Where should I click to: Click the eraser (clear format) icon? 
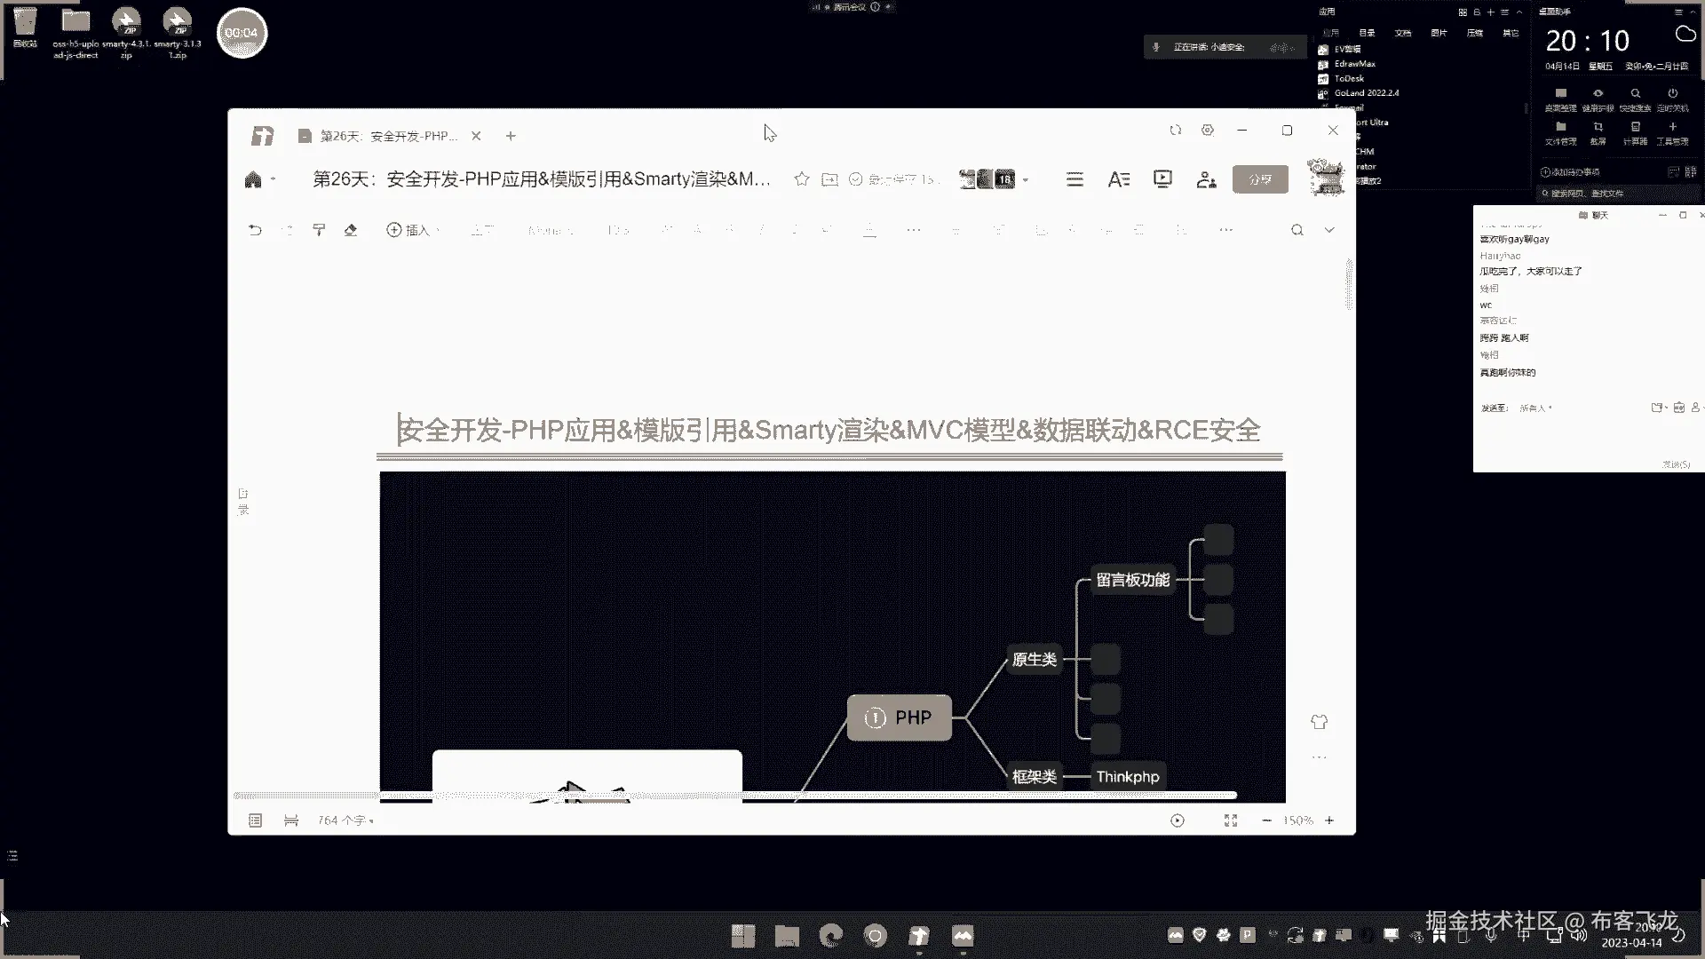coord(351,230)
